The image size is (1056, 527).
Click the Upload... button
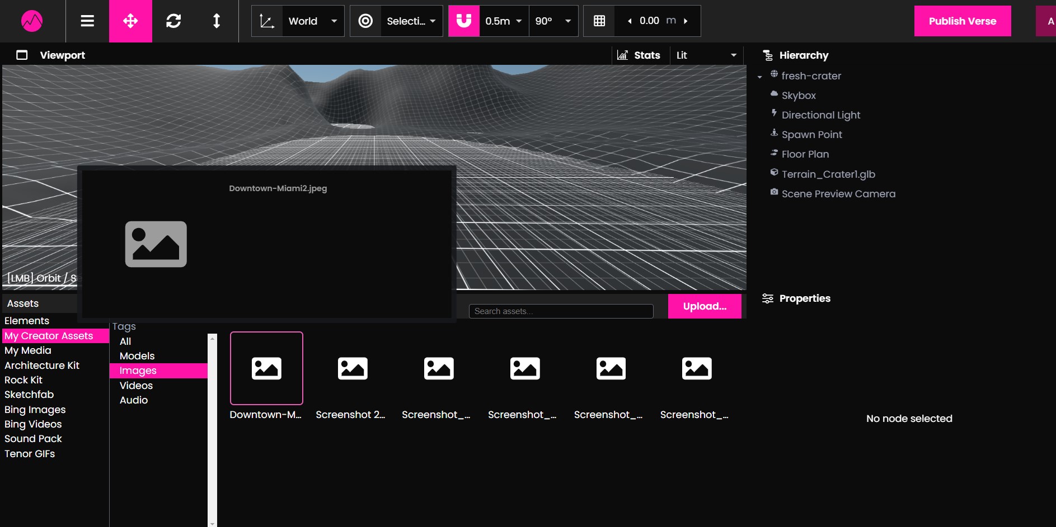pos(705,306)
